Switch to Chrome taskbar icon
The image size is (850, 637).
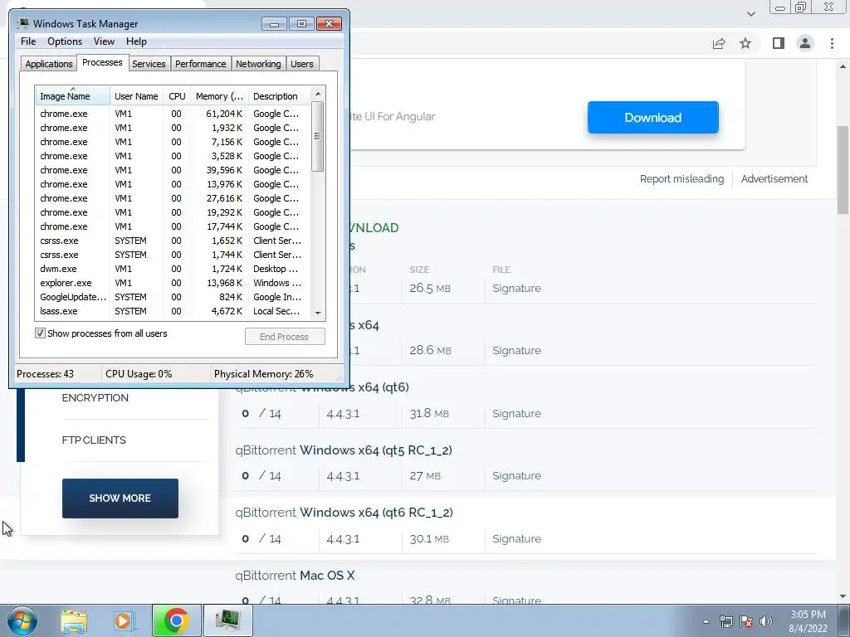click(177, 620)
